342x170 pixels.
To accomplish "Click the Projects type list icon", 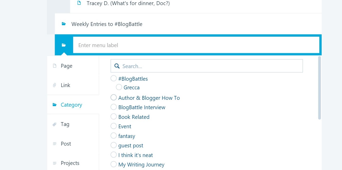I will 54,163.
